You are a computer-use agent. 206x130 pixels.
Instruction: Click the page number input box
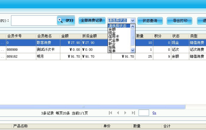tap(144, 113)
